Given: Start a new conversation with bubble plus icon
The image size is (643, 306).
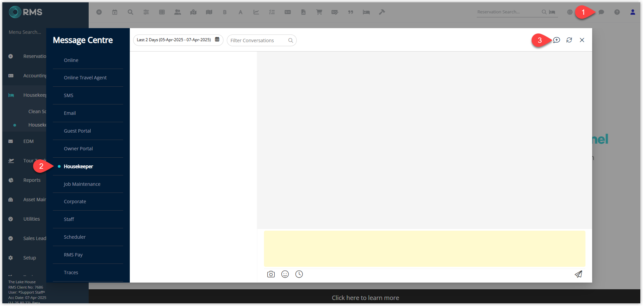Looking at the screenshot, I should pyautogui.click(x=557, y=40).
